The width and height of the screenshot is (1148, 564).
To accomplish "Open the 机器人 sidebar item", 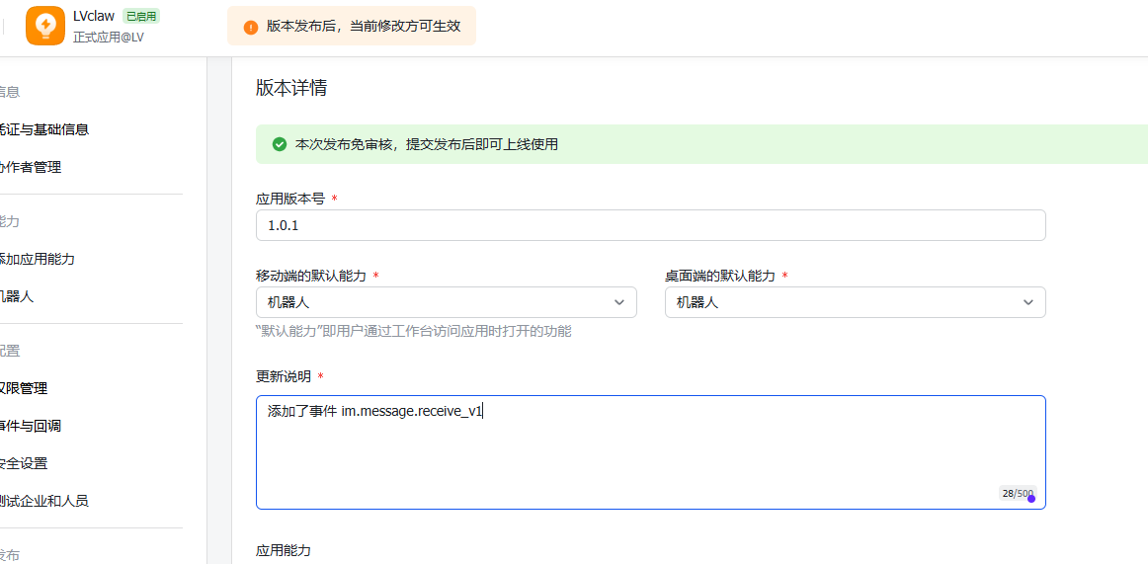I will point(17,296).
